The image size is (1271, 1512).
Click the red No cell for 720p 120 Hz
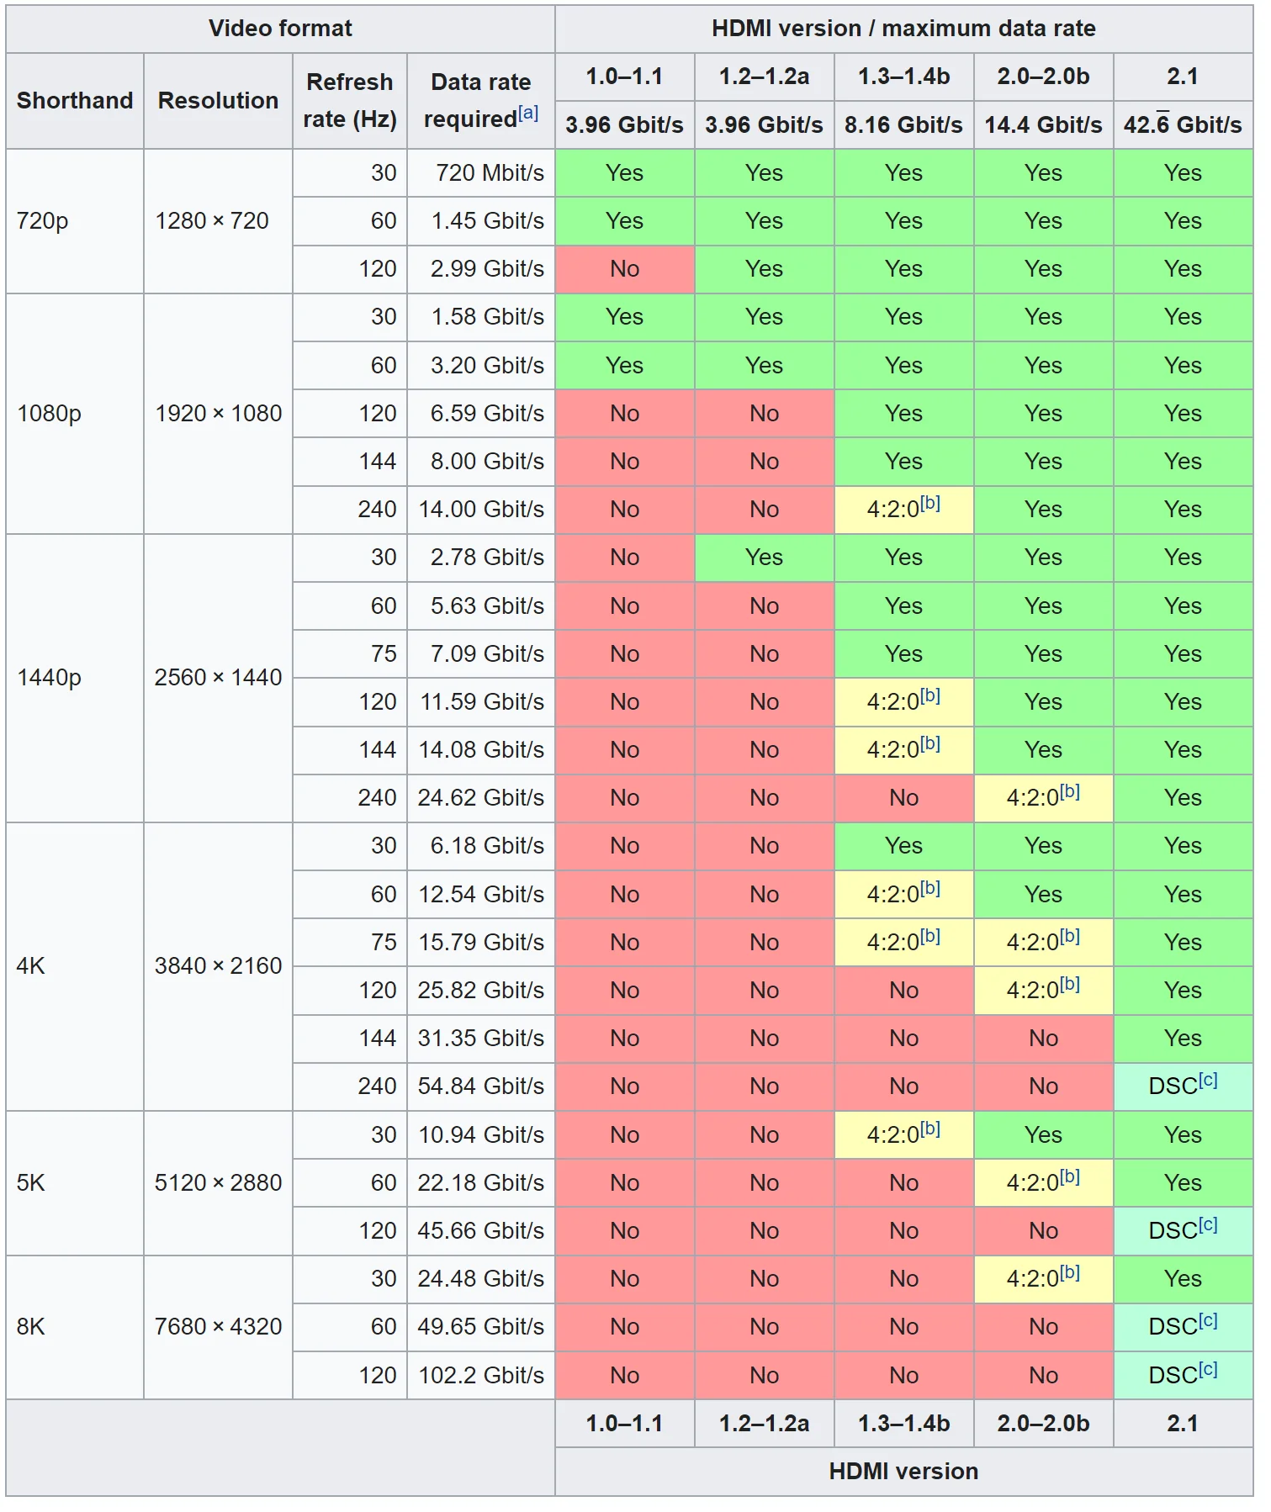[624, 269]
